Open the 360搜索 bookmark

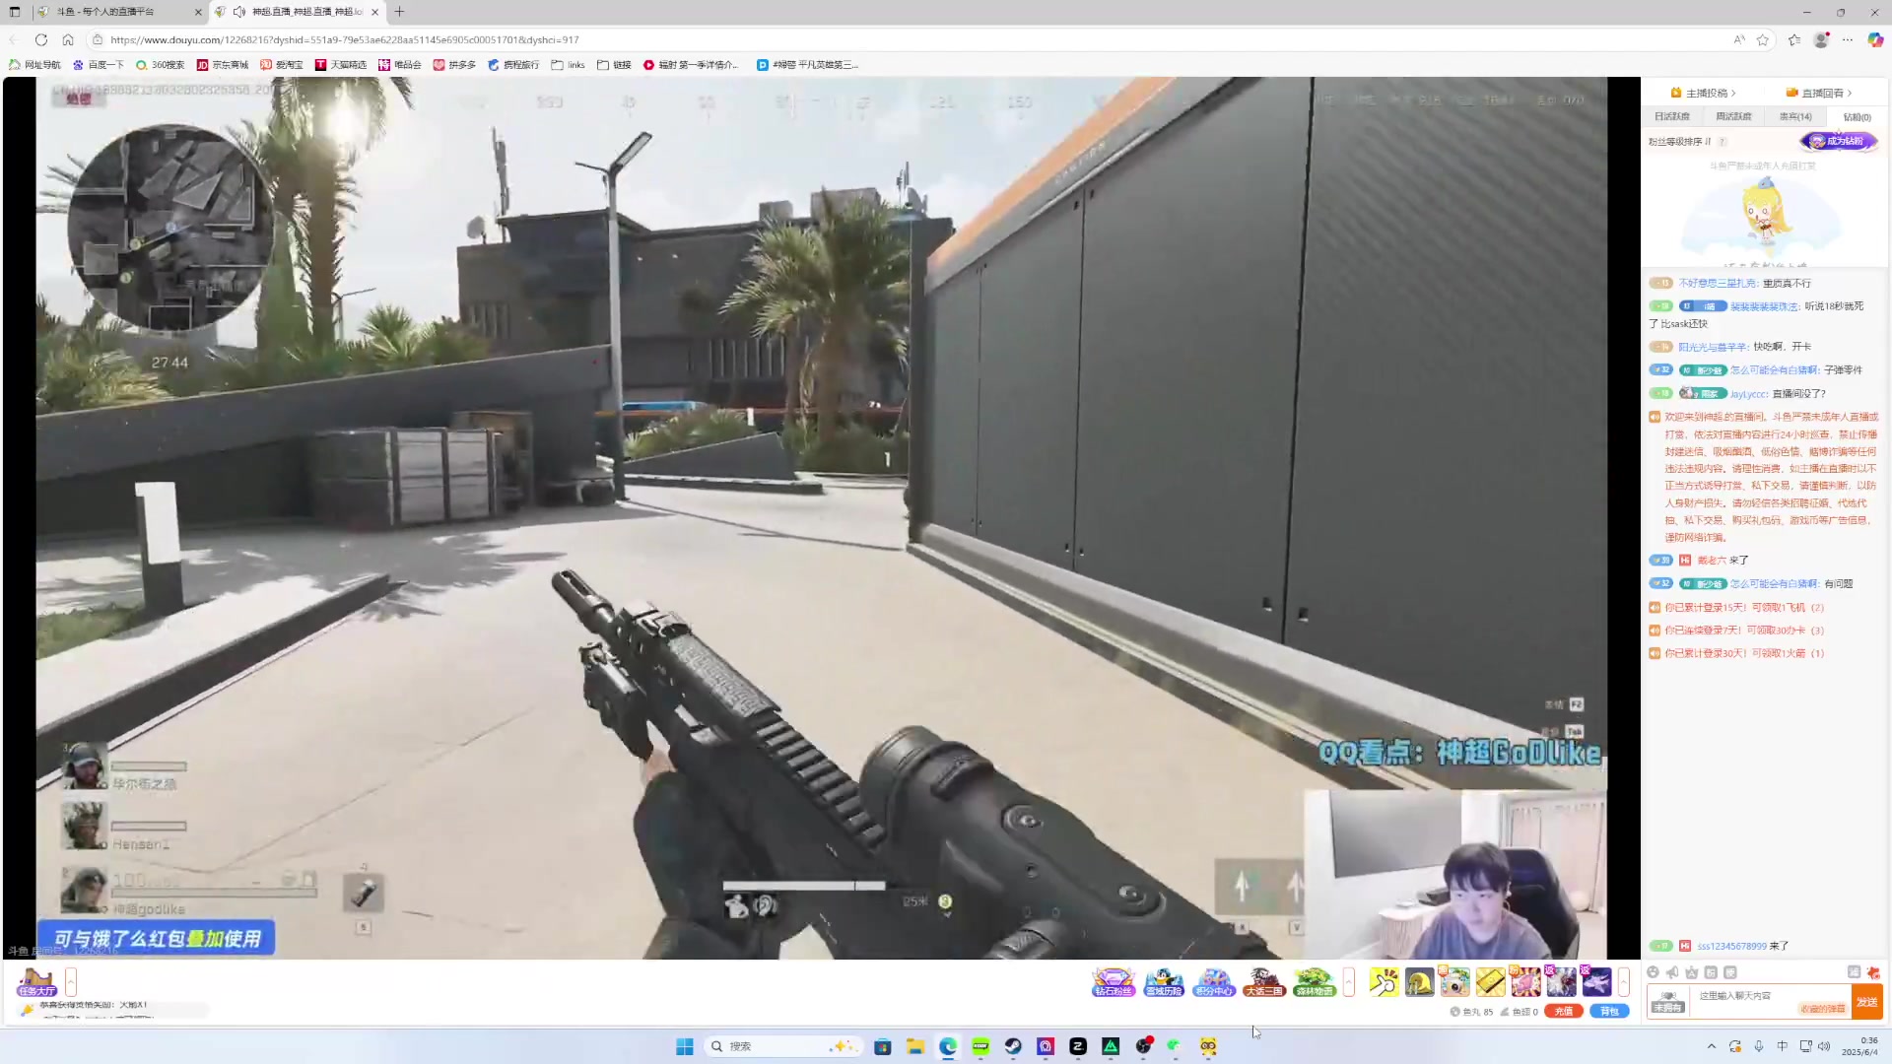coord(161,65)
